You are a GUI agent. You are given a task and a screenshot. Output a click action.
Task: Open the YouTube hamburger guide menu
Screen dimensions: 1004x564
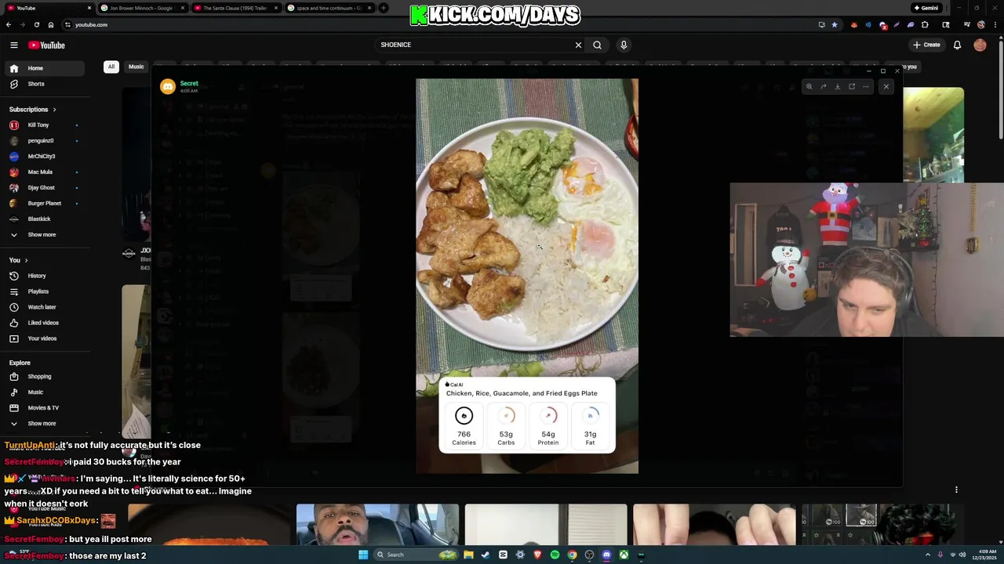[x=13, y=45]
